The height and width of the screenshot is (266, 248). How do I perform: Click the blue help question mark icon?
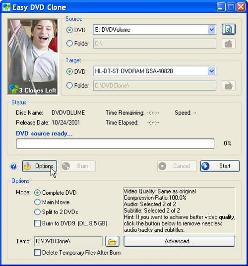point(13,166)
